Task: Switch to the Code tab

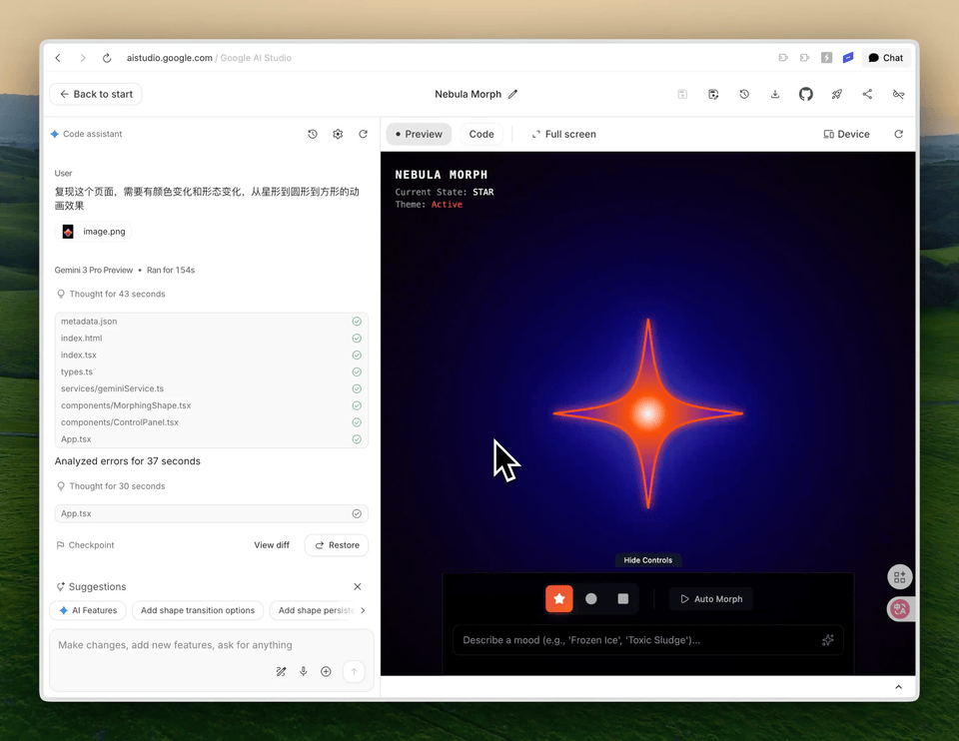Action: [x=481, y=133]
